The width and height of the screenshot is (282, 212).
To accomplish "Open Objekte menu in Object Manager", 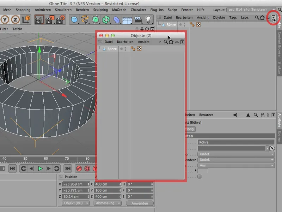I will (x=219, y=17).
